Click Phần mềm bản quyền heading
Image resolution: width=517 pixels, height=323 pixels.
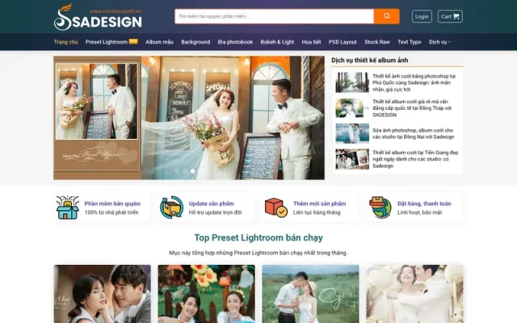pos(112,203)
